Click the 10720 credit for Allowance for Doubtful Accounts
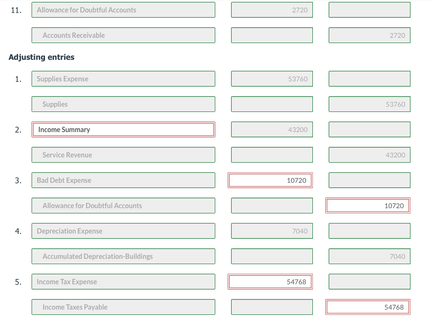Viewport: 432px width, 323px height. [368, 206]
